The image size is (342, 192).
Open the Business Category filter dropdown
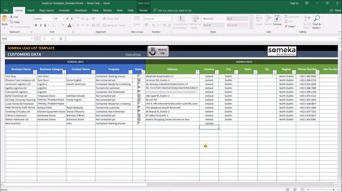pos(64,72)
